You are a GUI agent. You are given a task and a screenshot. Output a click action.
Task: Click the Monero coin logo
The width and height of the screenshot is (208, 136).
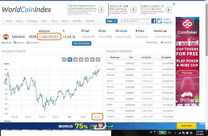click(6, 37)
